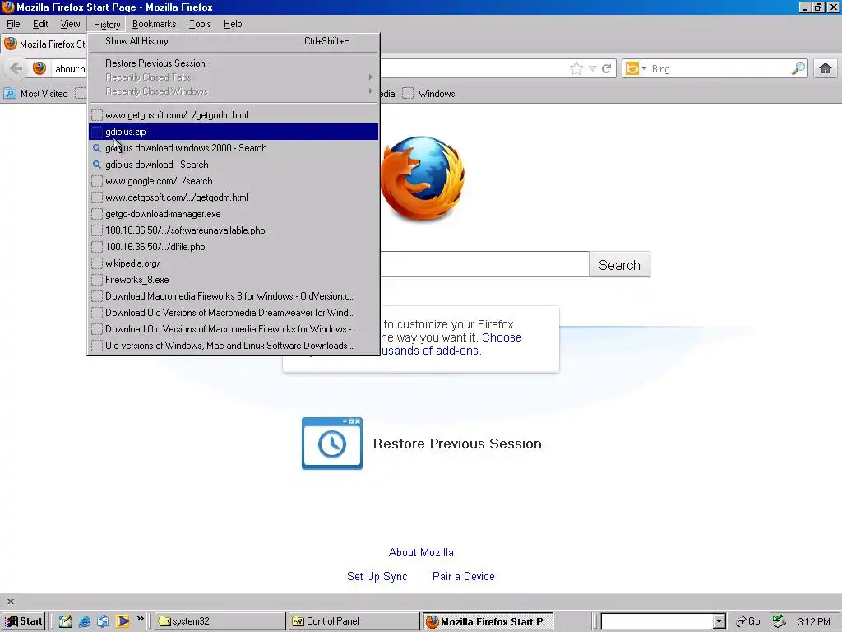The image size is (842, 632).
Task: Open www.google.com search history entry
Action: tap(234, 181)
